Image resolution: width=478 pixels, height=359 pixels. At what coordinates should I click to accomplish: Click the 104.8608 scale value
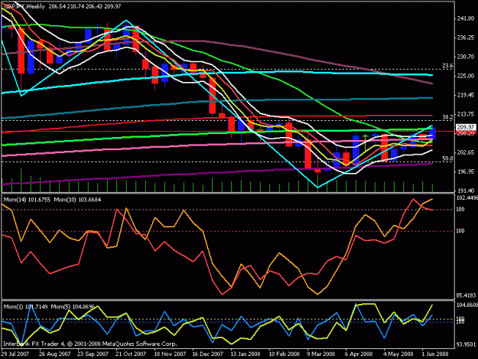467,305
